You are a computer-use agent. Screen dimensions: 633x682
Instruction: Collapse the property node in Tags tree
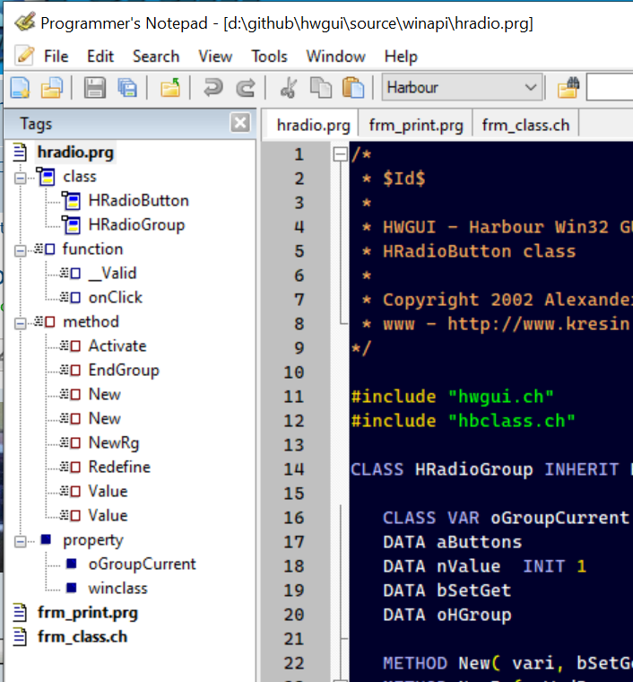click(x=21, y=540)
